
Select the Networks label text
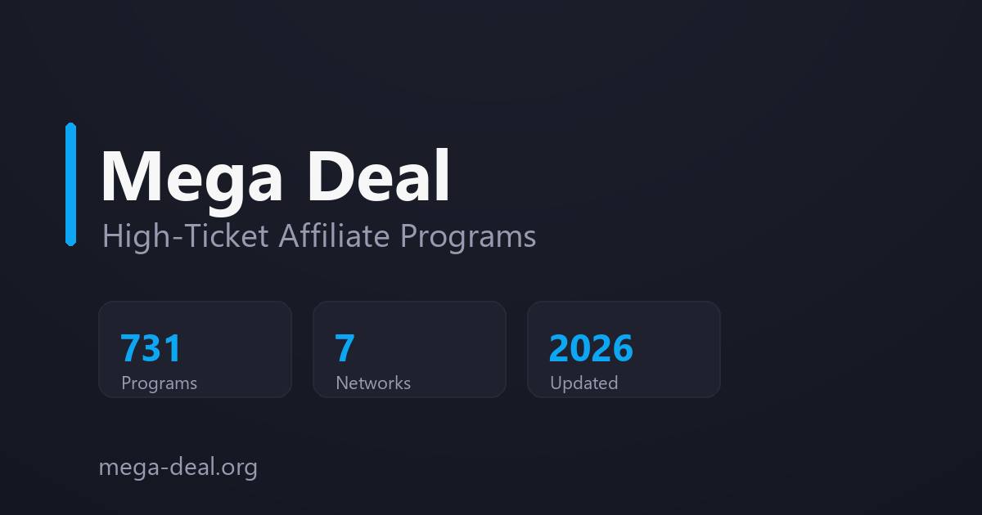[373, 383]
